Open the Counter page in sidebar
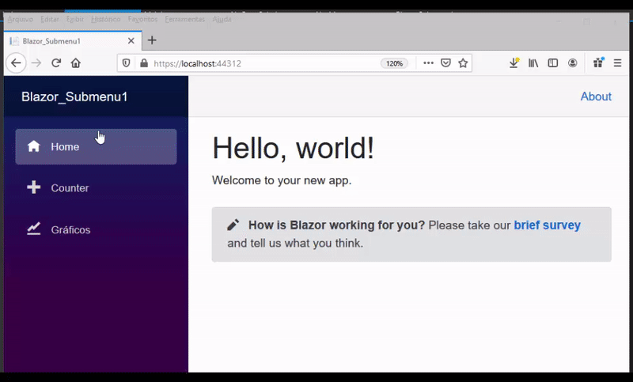The width and height of the screenshot is (633, 382). click(96, 187)
